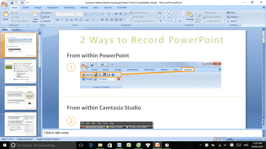
Task: Switch to the Outline pane tab
Action: (16, 29)
